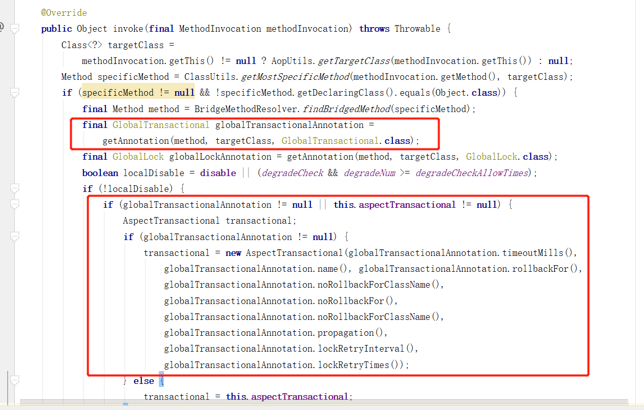
Task: Click italic 'degradeCheckAllowTimes' field
Action: 471,173
